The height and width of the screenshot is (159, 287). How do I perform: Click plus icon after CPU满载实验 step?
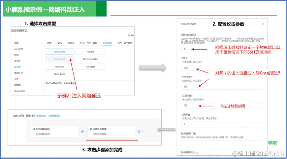[82, 132]
